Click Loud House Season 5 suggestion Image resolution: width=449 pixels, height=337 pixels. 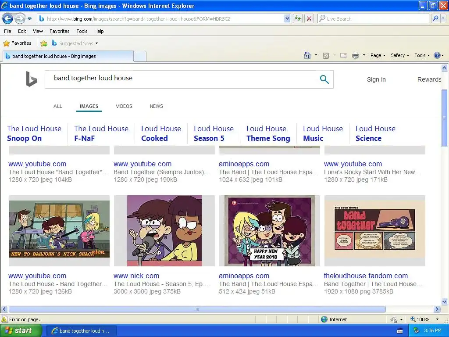(214, 133)
